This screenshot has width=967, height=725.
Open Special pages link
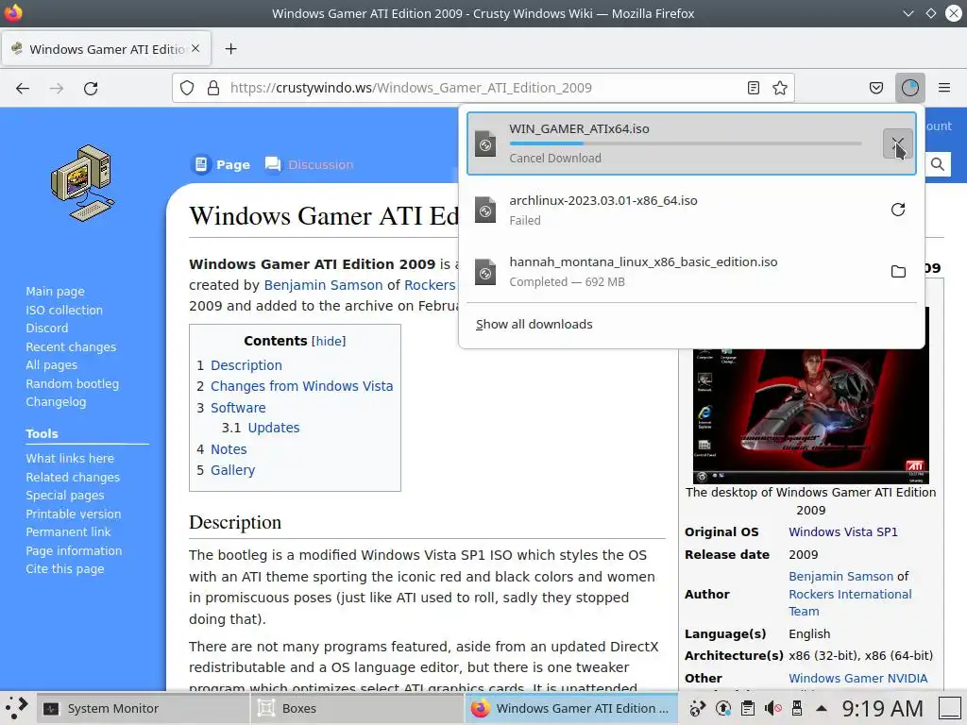(x=65, y=496)
